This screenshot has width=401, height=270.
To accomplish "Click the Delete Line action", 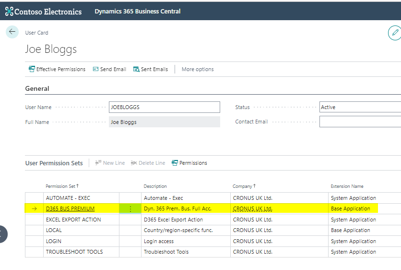I will (x=148, y=163).
